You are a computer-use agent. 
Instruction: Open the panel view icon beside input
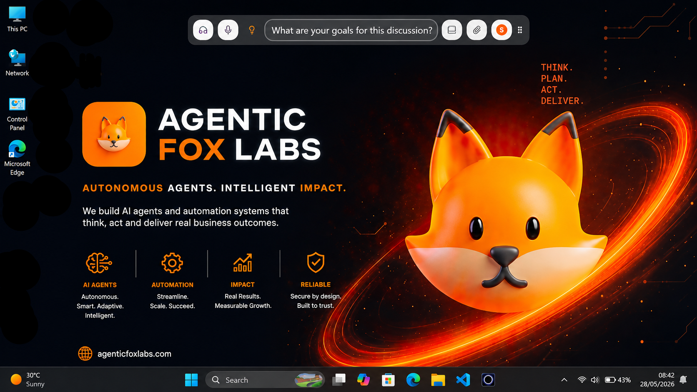coord(452,30)
